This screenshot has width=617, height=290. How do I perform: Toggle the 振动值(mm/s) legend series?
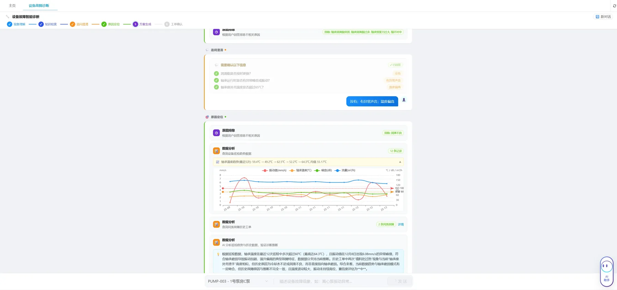[x=274, y=170]
